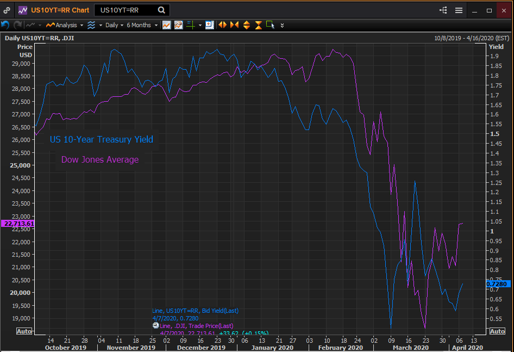Viewport: 514px width, 352px height.
Task: Click the Auto button under Price axis
Action: tap(24, 331)
